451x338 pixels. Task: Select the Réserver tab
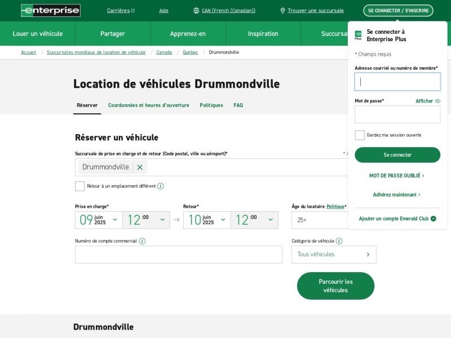pyautogui.click(x=87, y=105)
